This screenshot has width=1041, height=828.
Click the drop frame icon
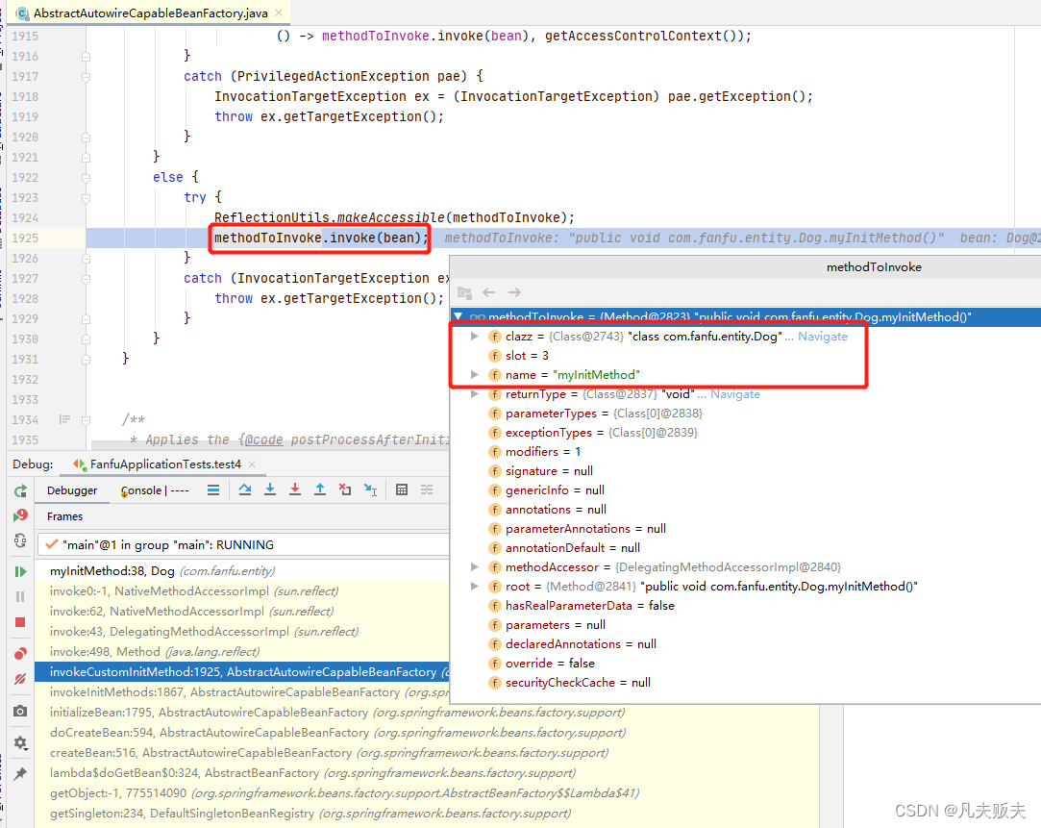pyautogui.click(x=345, y=490)
